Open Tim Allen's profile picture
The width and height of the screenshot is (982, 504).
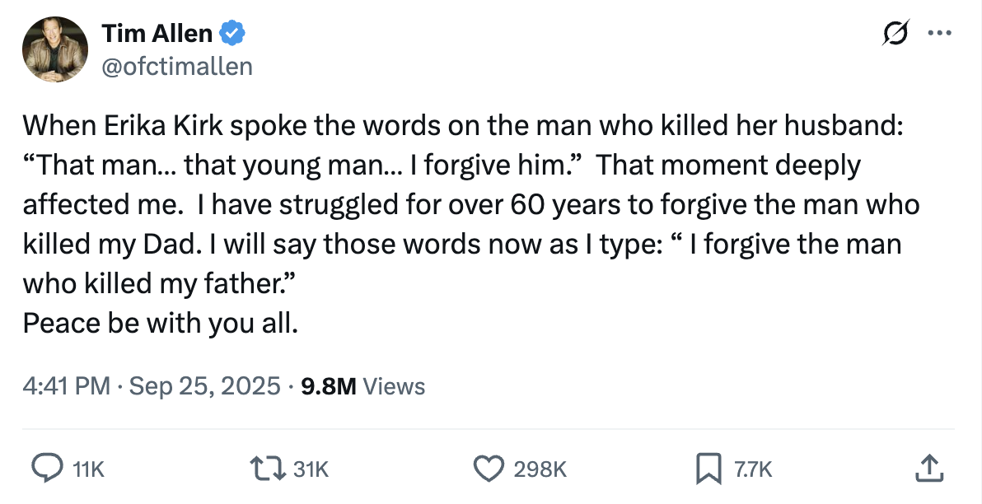coord(55,49)
